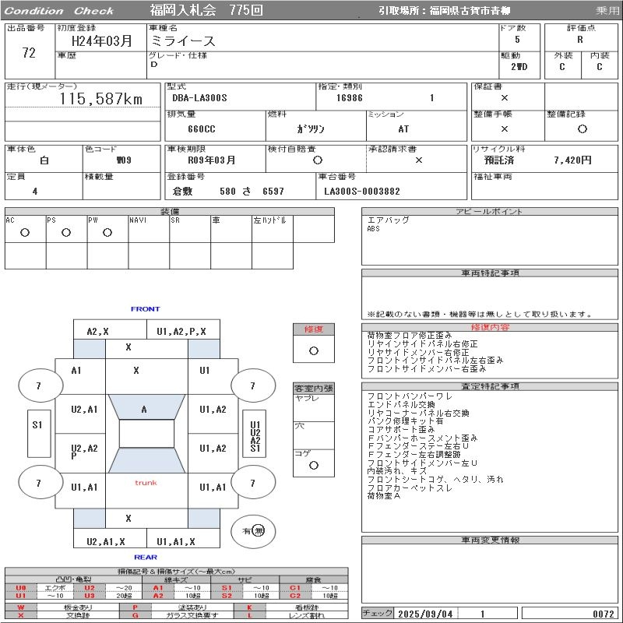Click the circle mark under AC
This screenshot has height=623, width=623.
[x=25, y=232]
